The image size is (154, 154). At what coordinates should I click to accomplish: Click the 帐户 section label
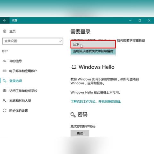pos(5,51)
